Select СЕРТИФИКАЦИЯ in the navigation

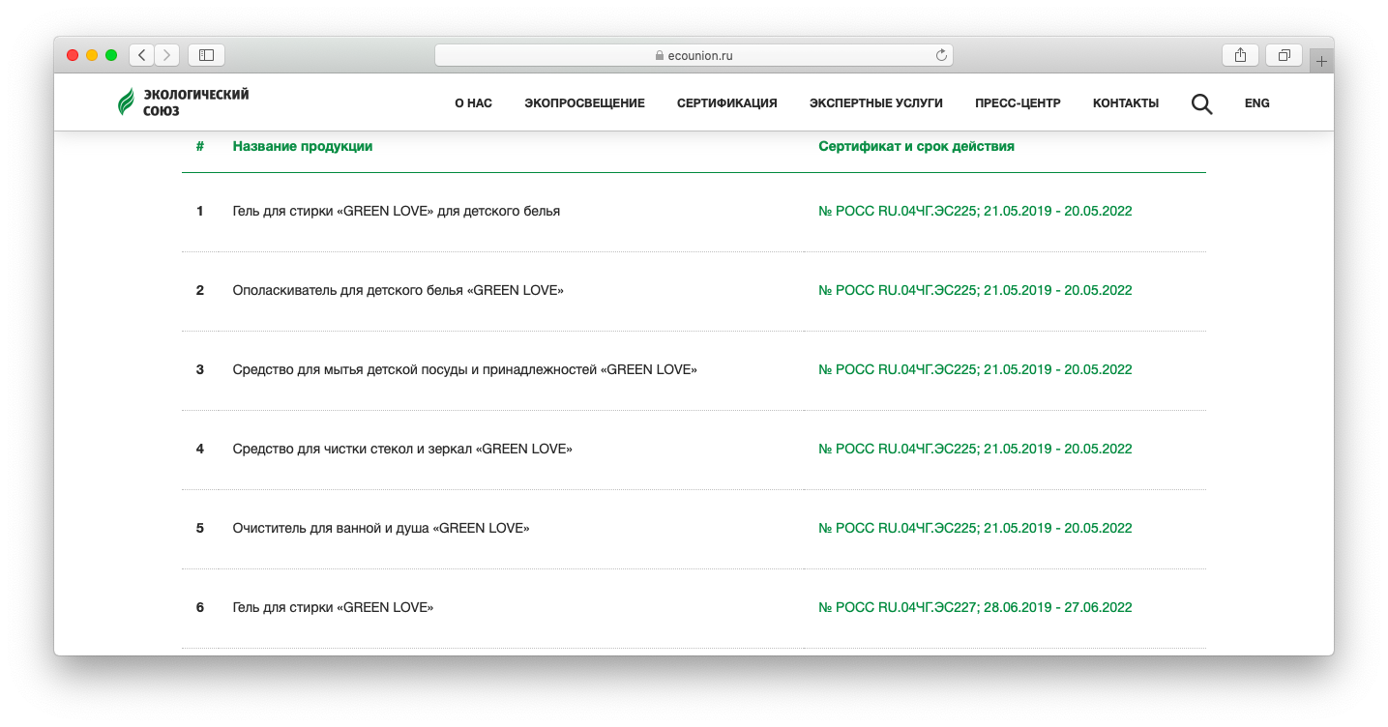tap(726, 103)
